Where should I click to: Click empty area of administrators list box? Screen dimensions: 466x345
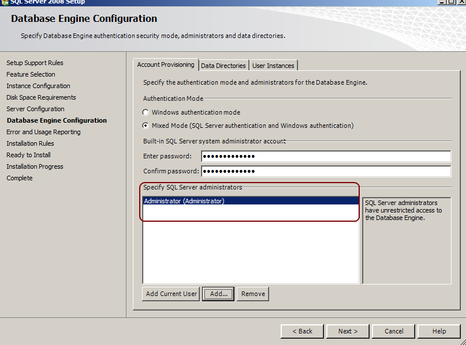click(251, 253)
